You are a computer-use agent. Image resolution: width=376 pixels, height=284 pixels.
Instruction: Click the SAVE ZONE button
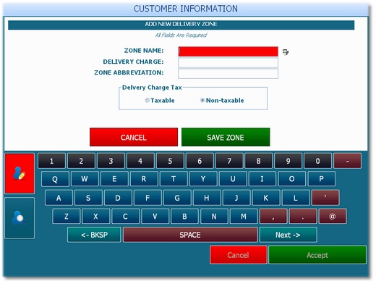[226, 137]
